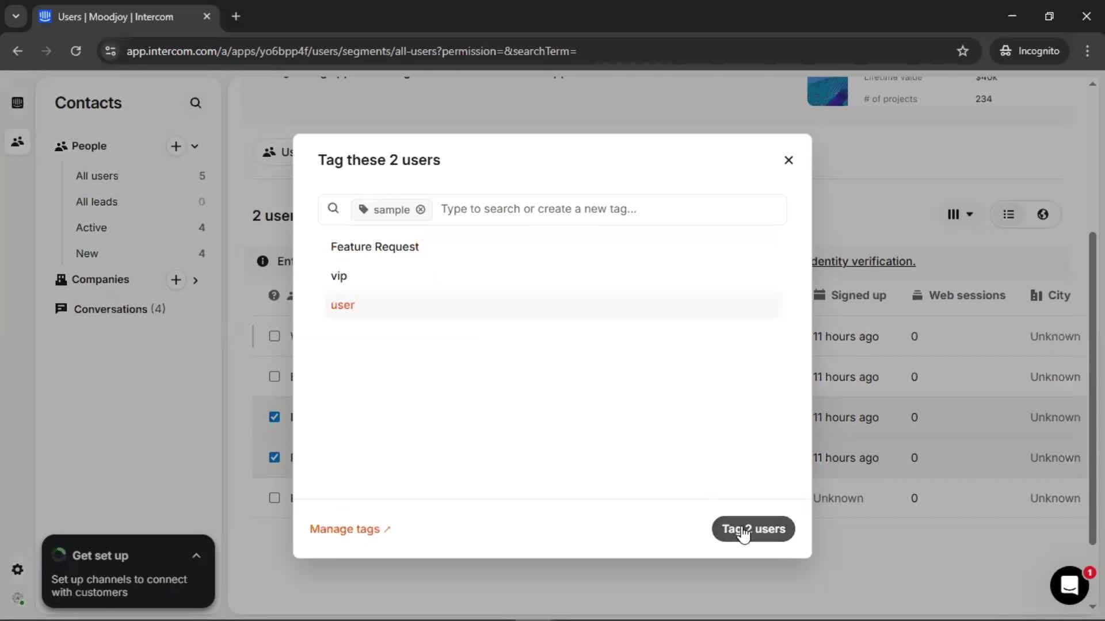Close the Tag these 2 users dialog
The image size is (1105, 621).
pos(788,160)
